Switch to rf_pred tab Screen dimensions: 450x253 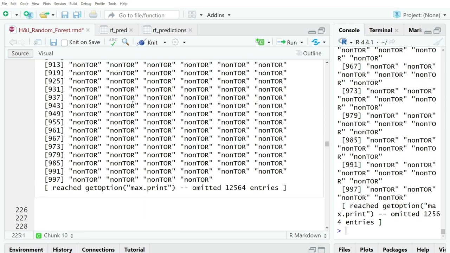118,30
